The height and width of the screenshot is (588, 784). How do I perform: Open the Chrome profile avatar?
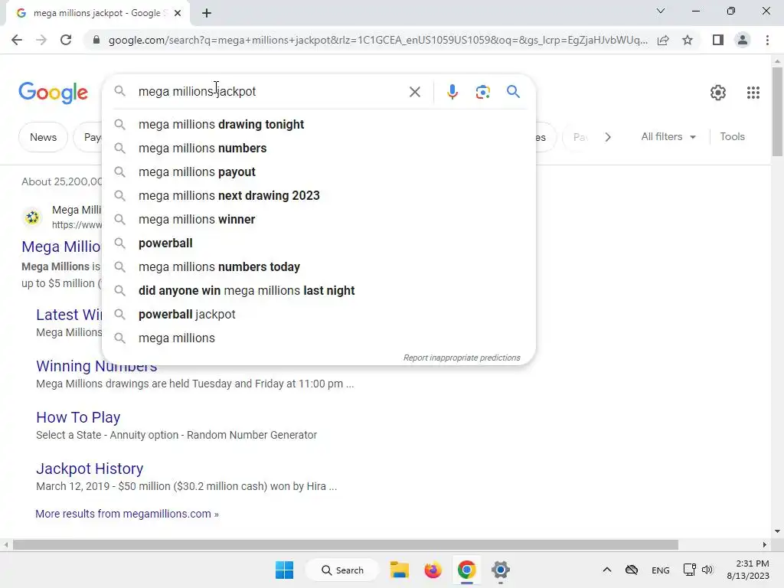(743, 40)
